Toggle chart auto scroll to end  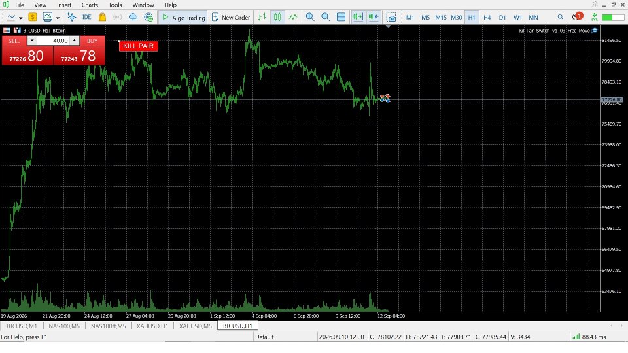coord(358,17)
